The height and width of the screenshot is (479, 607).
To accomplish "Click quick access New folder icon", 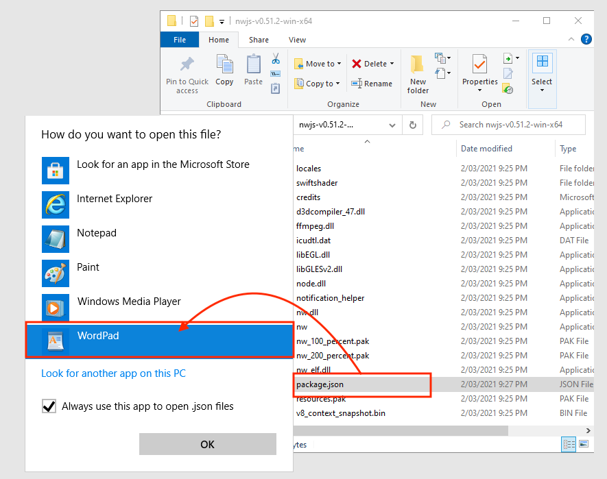I will coord(209,21).
